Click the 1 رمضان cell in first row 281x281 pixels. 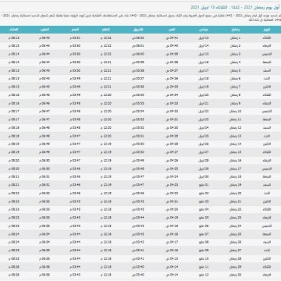pyautogui.click(x=235, y=38)
